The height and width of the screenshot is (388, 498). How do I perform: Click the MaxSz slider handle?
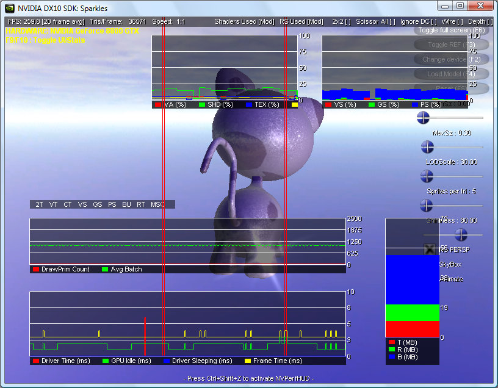pos(427,146)
